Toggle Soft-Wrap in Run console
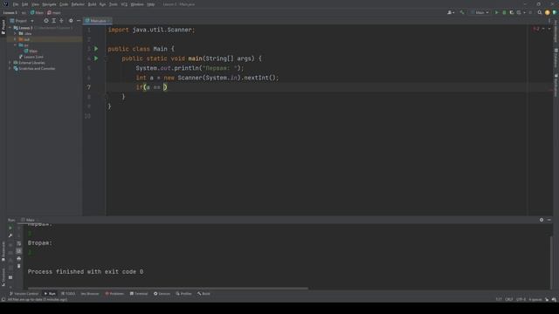 [19, 243]
